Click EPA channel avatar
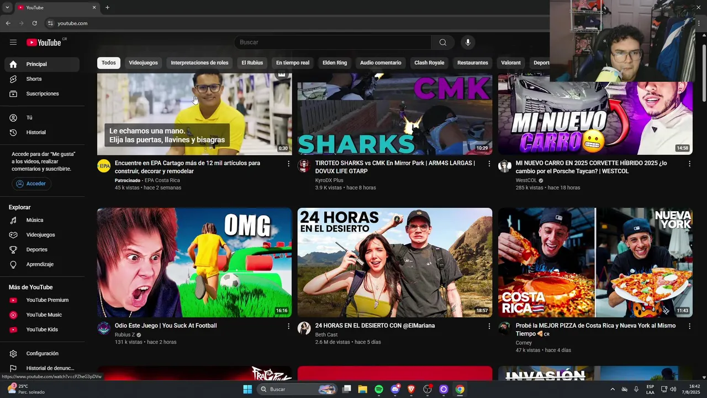 (104, 166)
